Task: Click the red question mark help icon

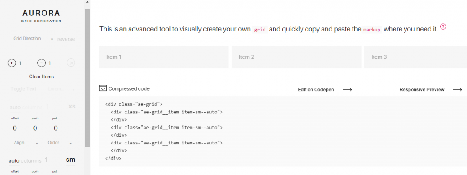Action: tap(443, 27)
